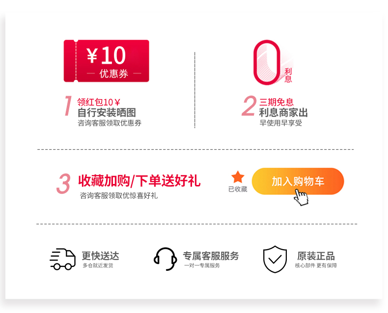
Task: Click the 三期免息 red heading
Action: 277,102
